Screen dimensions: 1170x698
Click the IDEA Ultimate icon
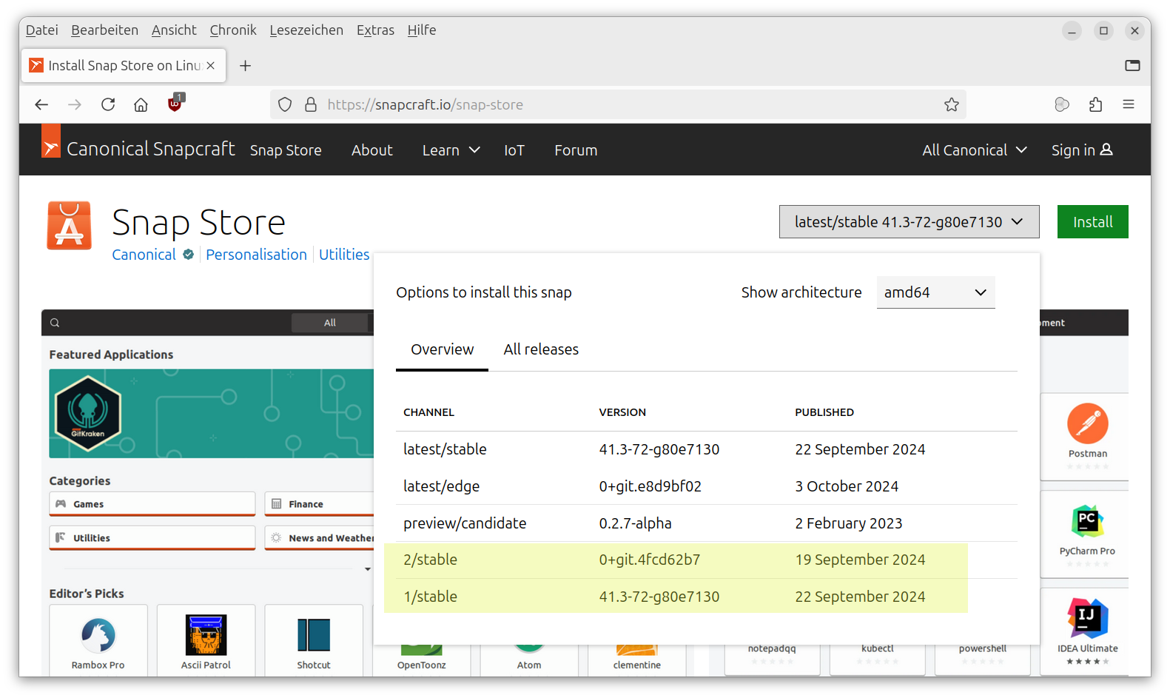(x=1087, y=618)
